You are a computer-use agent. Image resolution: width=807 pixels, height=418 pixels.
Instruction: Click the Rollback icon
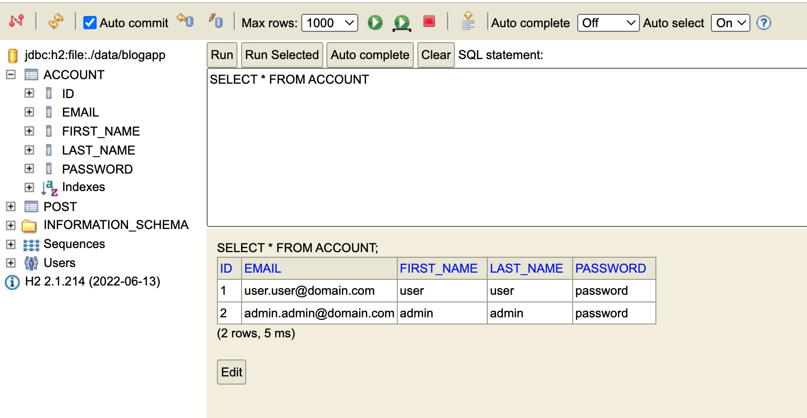[186, 20]
